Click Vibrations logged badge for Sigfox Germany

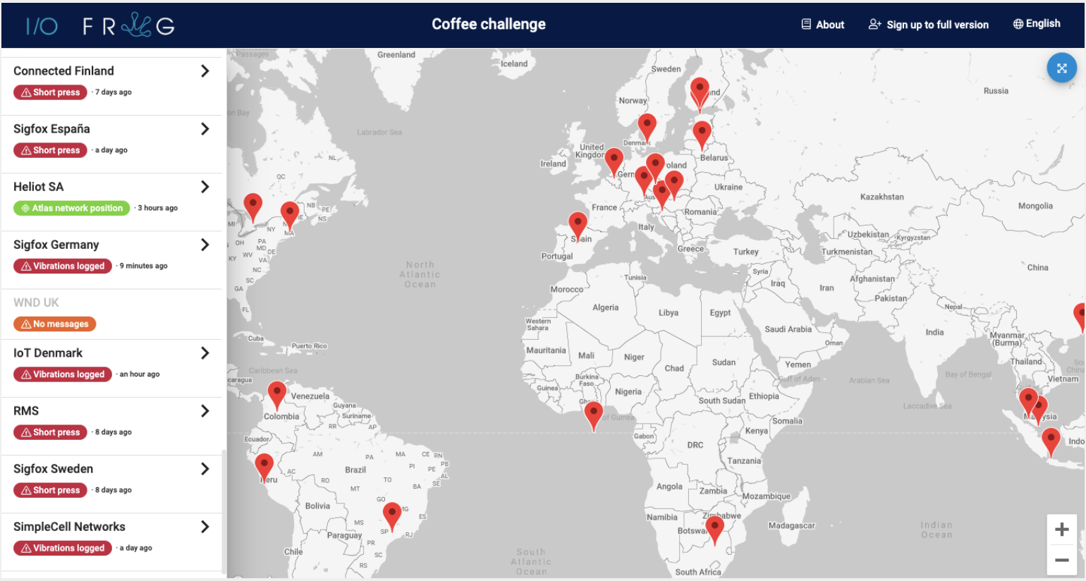click(x=63, y=266)
